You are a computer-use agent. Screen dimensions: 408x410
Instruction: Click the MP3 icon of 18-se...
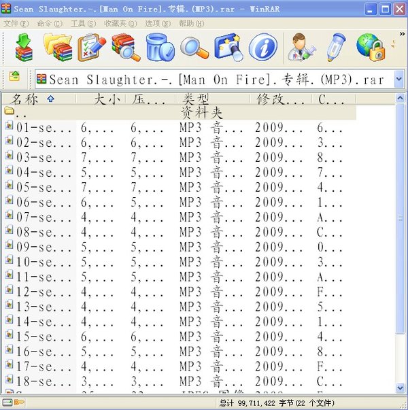[x=9, y=379]
